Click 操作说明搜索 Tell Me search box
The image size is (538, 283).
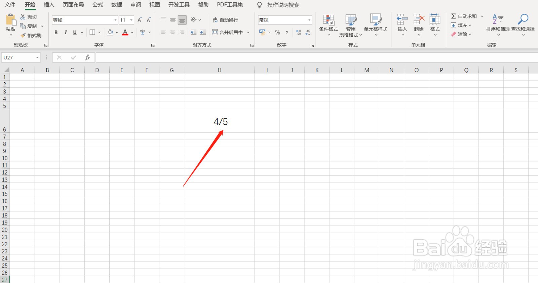point(283,5)
